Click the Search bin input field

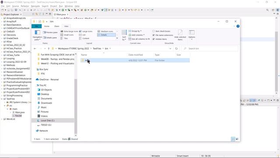click(210, 49)
